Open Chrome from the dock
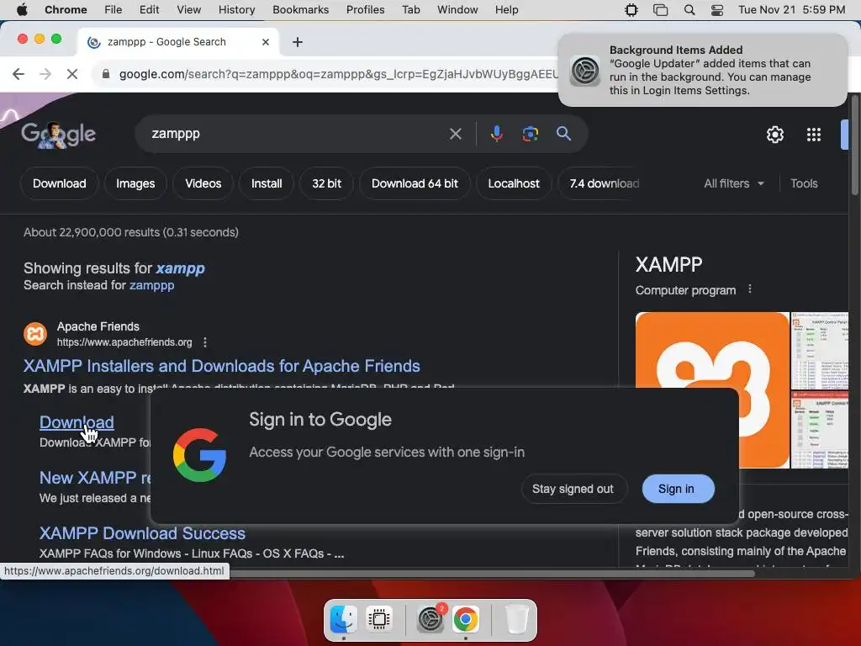Image resolution: width=861 pixels, height=646 pixels. pos(466,619)
